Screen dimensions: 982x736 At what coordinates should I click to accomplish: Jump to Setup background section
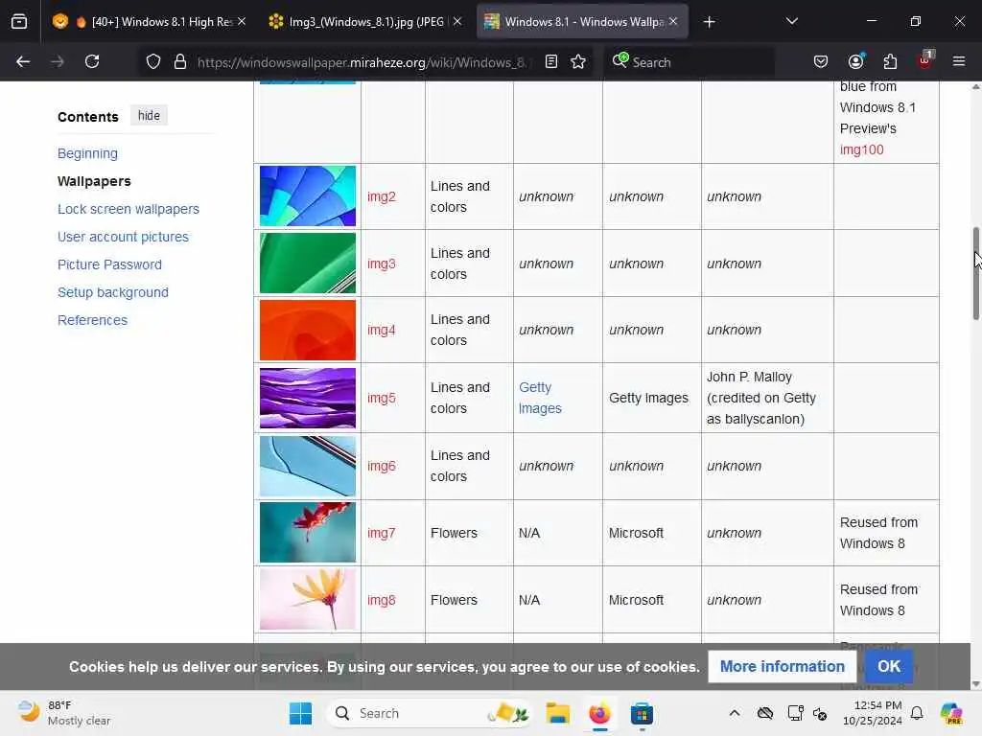pyautogui.click(x=113, y=292)
